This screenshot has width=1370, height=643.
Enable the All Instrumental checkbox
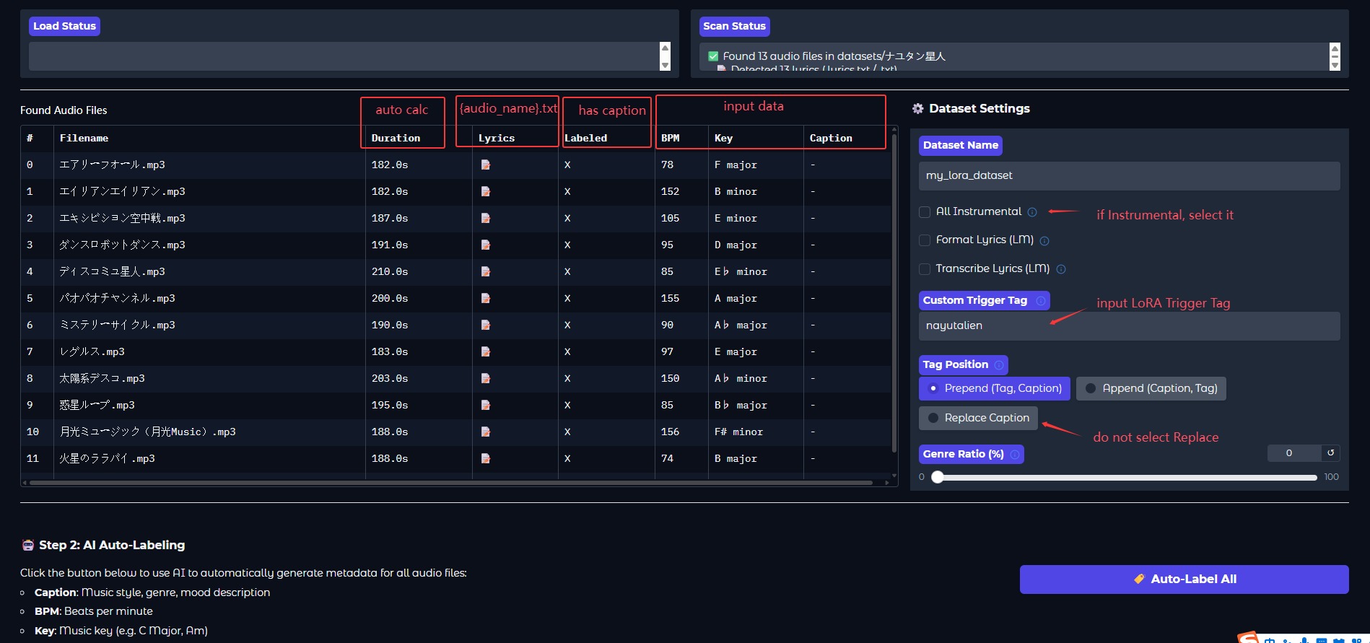(x=925, y=212)
